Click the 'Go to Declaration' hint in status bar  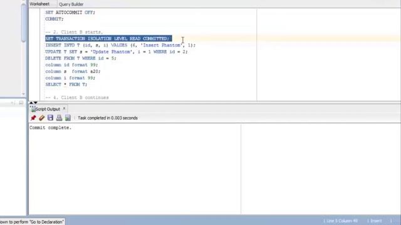tap(32, 222)
